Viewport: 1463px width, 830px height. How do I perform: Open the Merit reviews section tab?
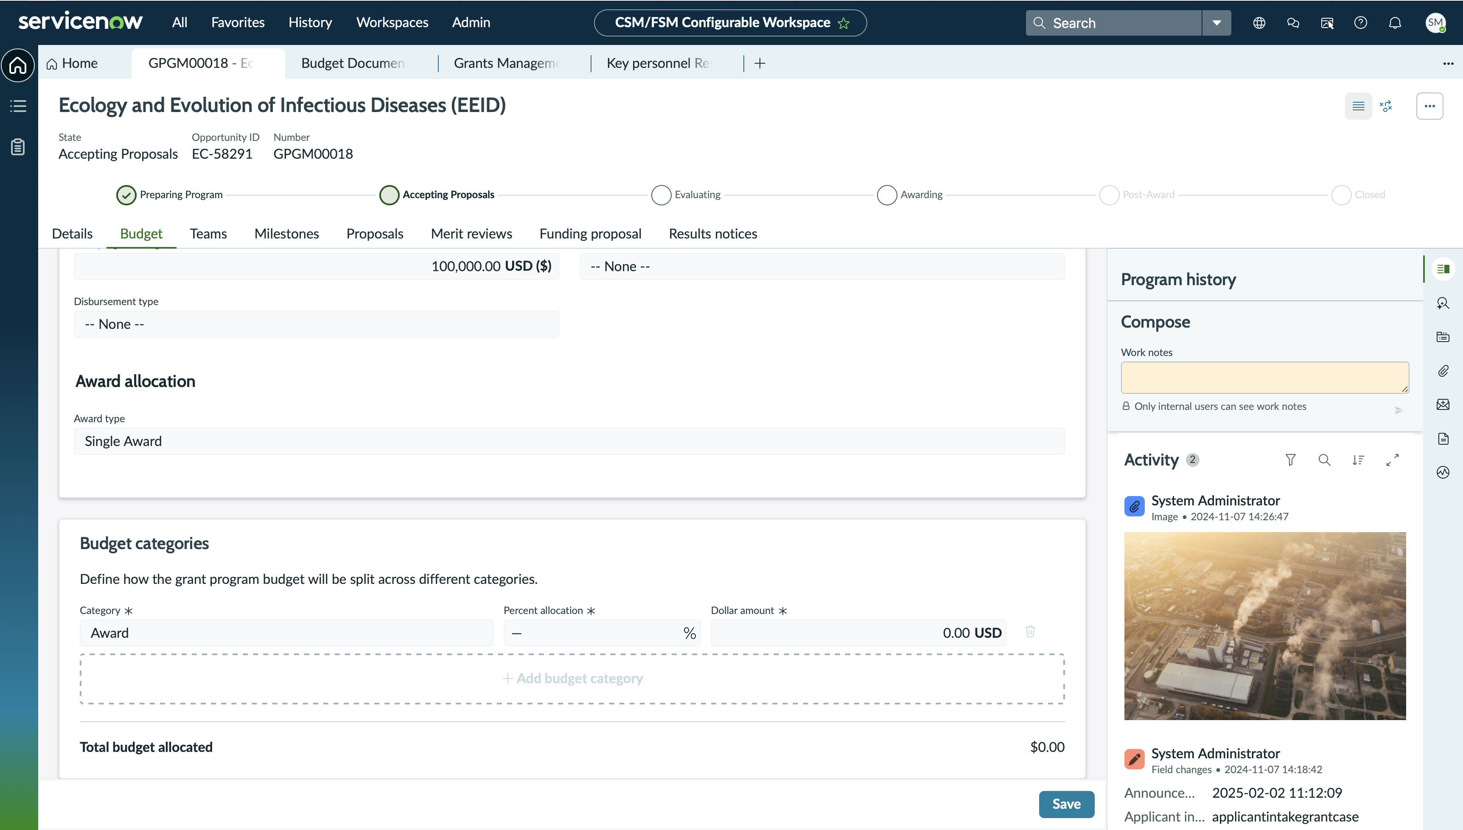pos(471,234)
